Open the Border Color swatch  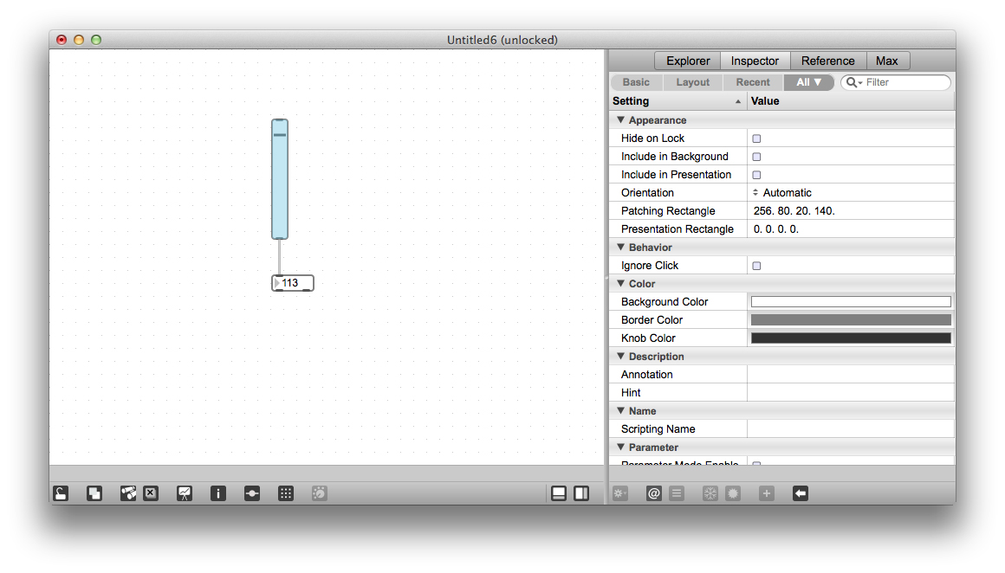851,320
